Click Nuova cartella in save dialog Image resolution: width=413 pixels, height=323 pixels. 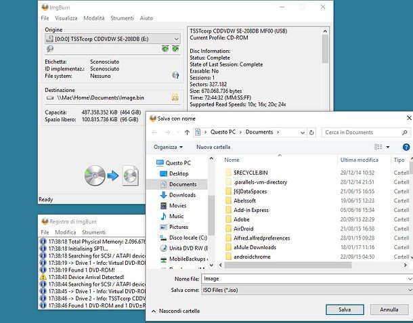point(213,147)
